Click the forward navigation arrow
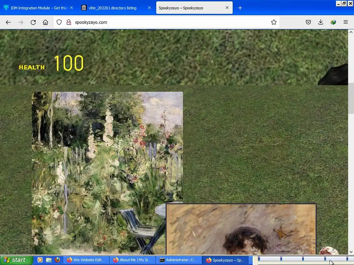The height and width of the screenshot is (265, 354). (21, 22)
